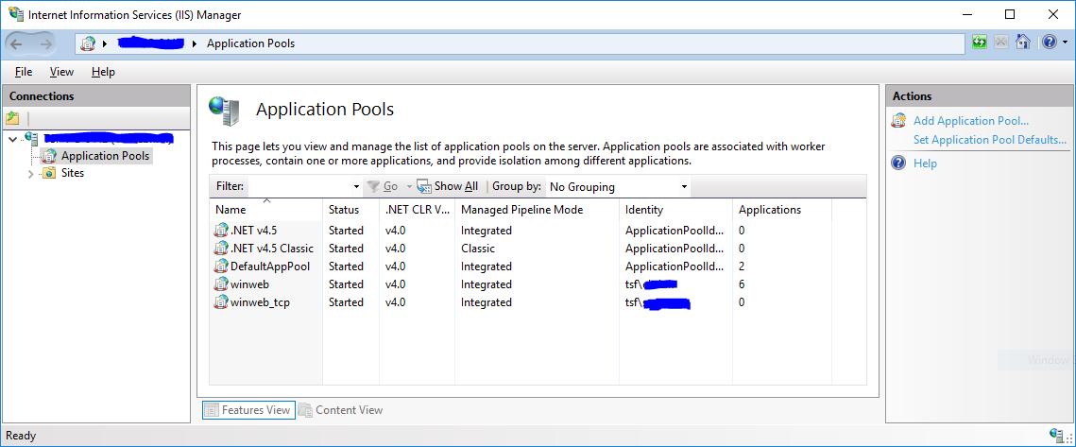Open the Group by No Grouping combo box
This screenshot has width=1076, height=447.
pos(618,187)
